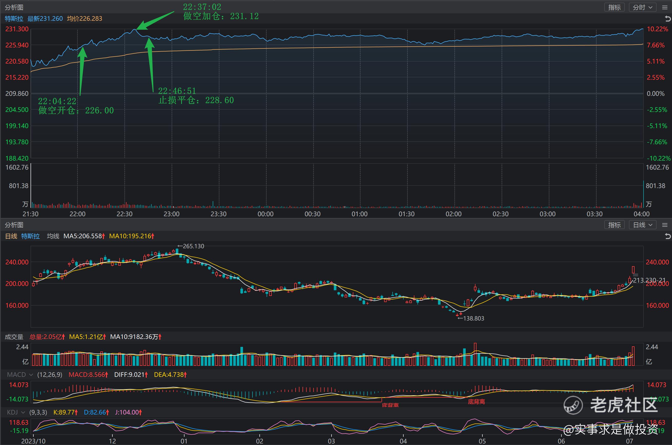The image size is (672, 445).
Task: Click the KDJ (9,3,3) parameters text
Action: pos(38,412)
